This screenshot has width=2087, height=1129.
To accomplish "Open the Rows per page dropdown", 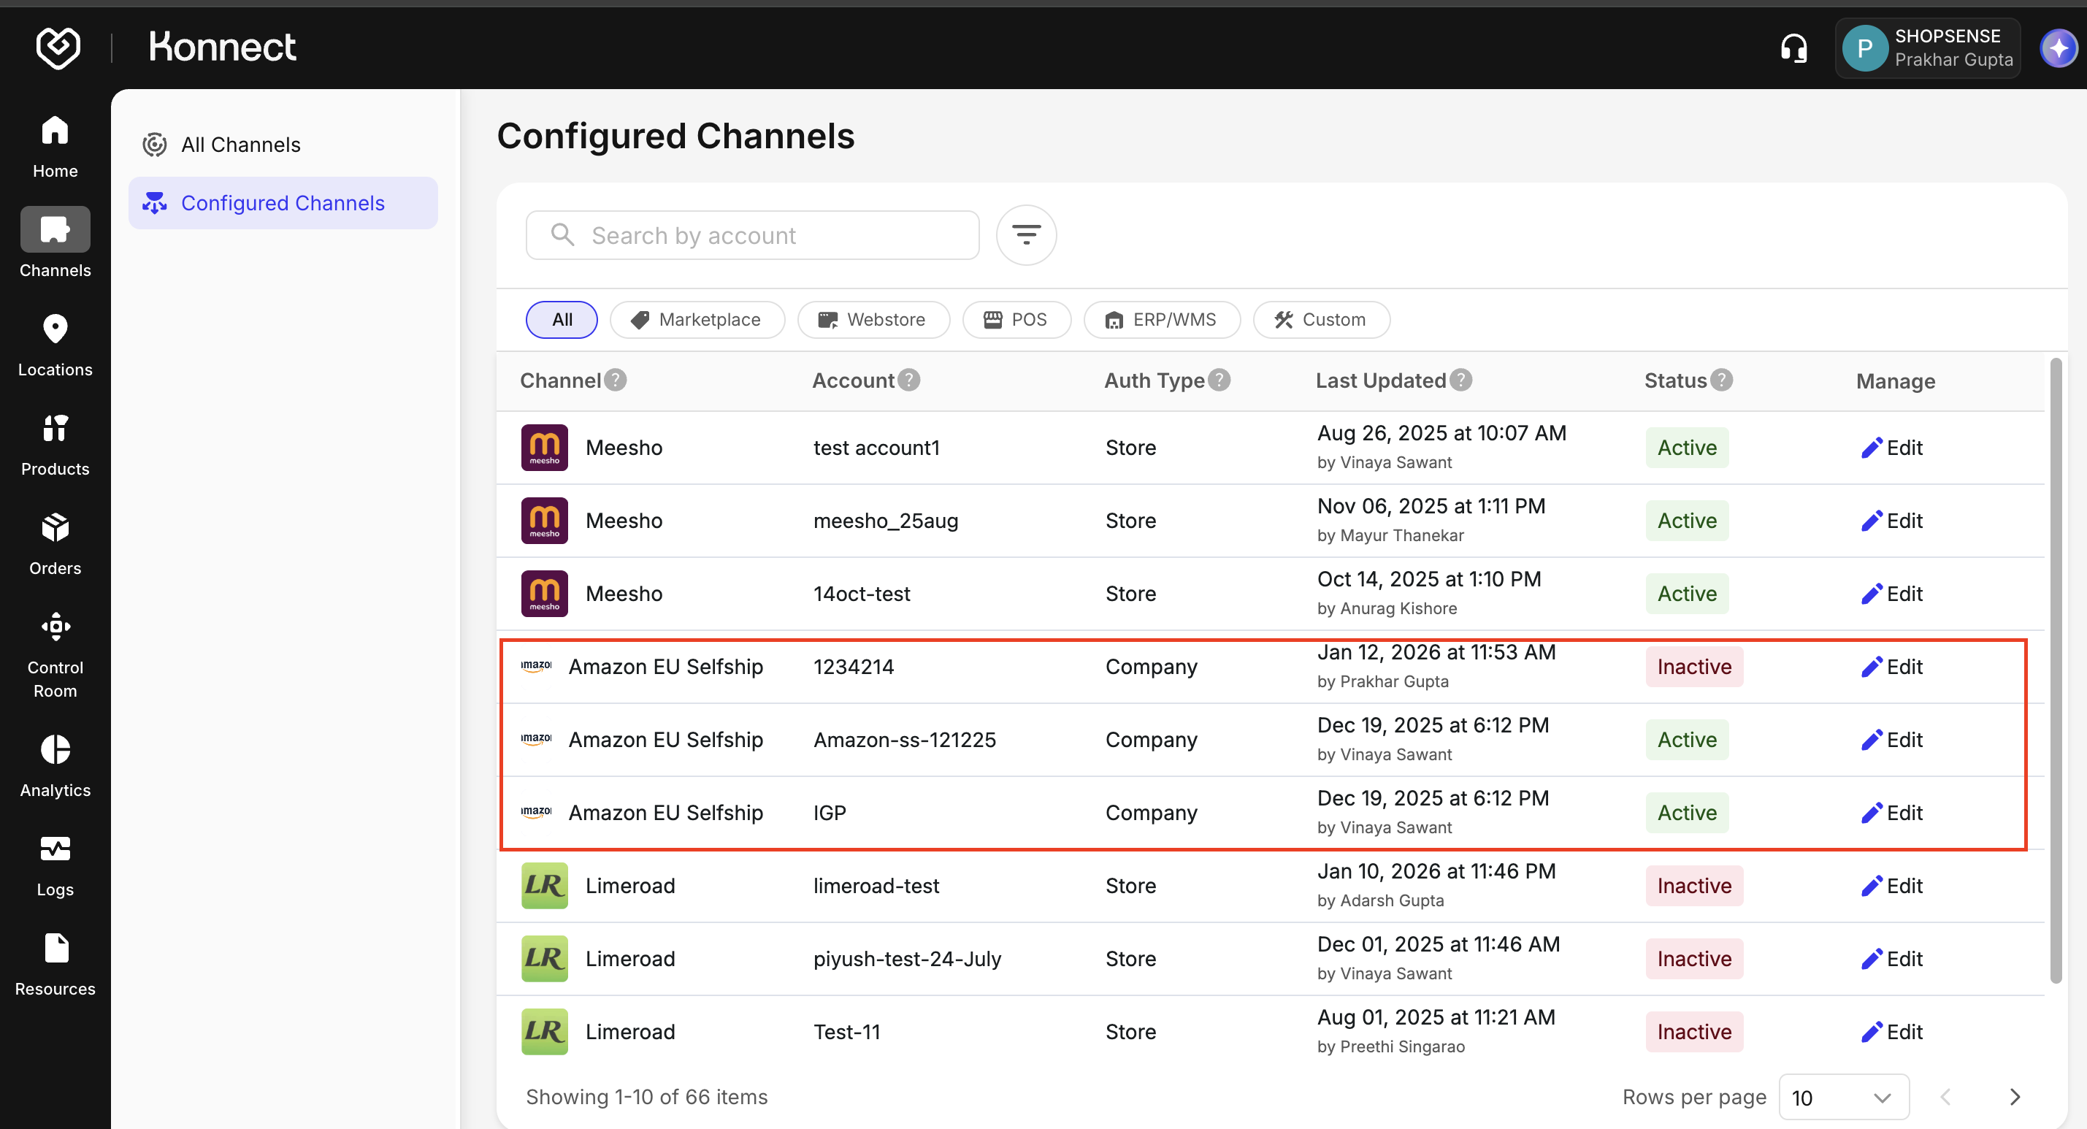I will [1843, 1098].
